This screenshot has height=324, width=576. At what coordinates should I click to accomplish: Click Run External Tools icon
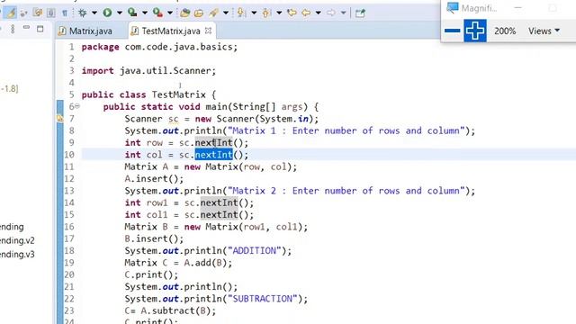click(x=158, y=13)
